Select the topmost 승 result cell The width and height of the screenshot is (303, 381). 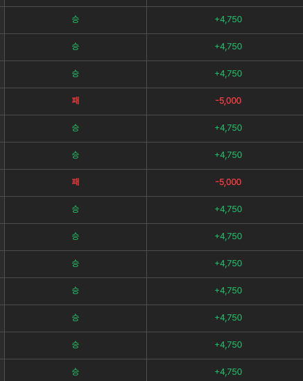click(76, 19)
